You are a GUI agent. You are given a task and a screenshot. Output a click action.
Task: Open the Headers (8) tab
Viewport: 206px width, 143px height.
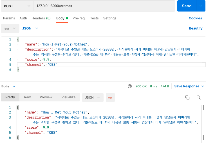click(41, 18)
